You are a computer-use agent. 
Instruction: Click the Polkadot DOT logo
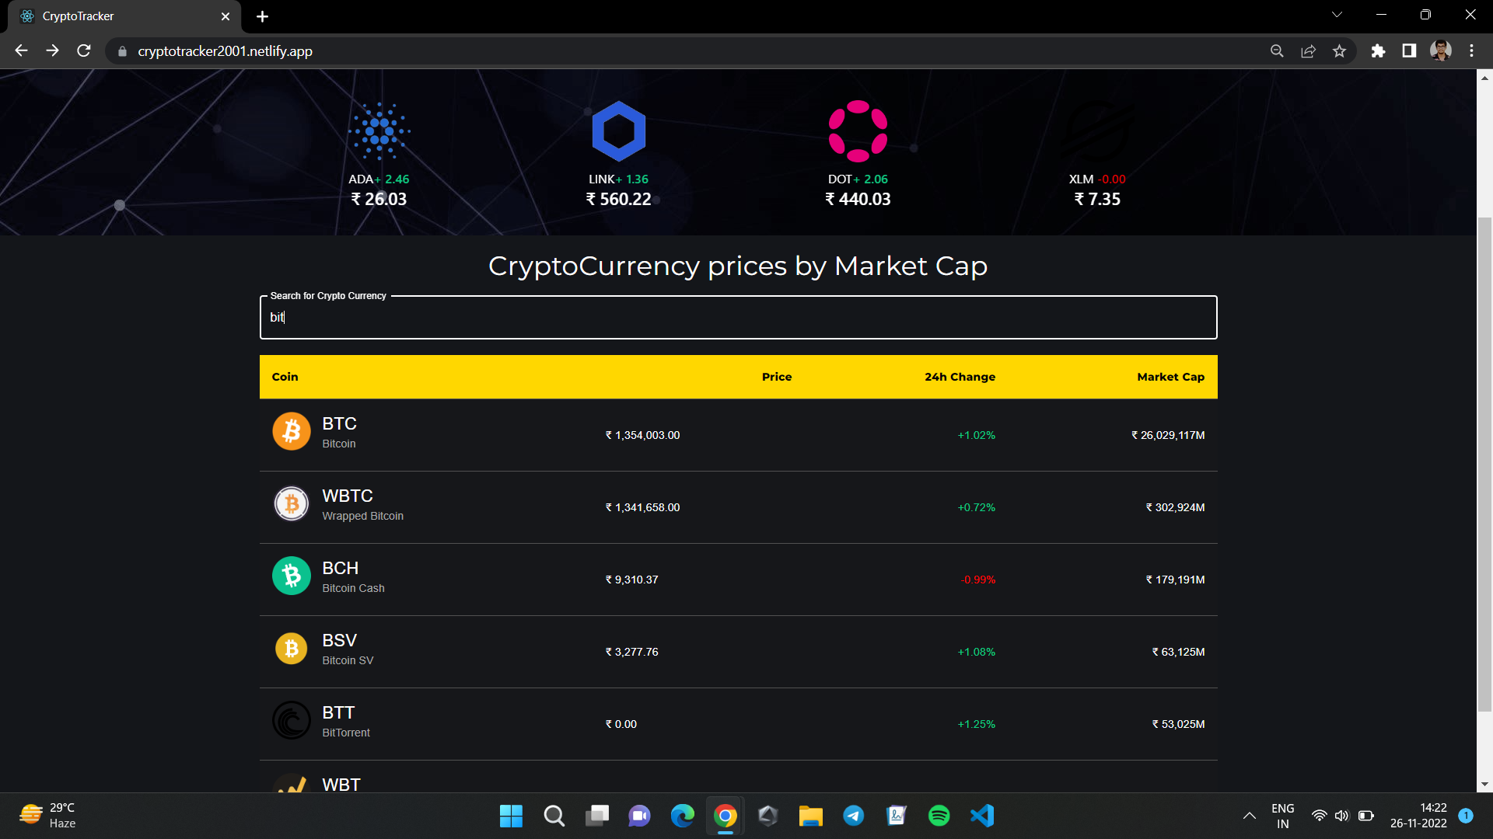point(858,130)
